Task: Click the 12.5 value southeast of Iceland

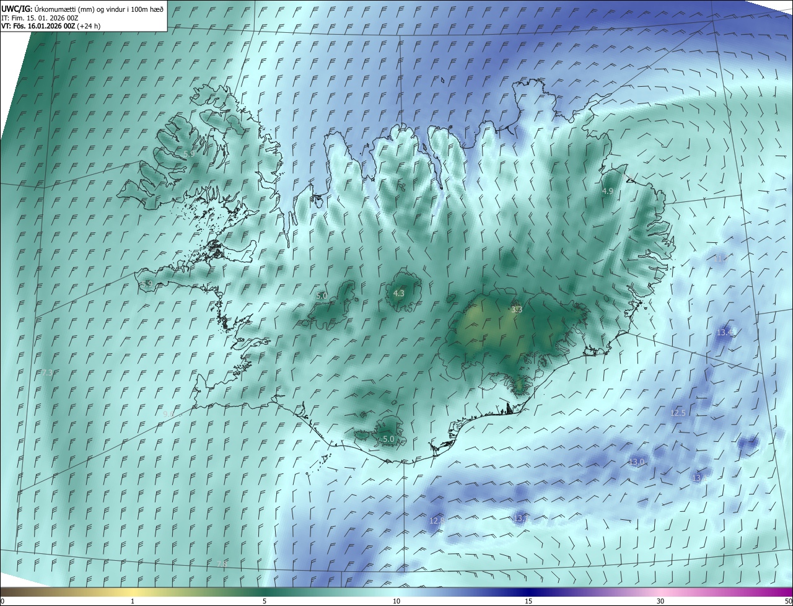Action: tap(678, 413)
